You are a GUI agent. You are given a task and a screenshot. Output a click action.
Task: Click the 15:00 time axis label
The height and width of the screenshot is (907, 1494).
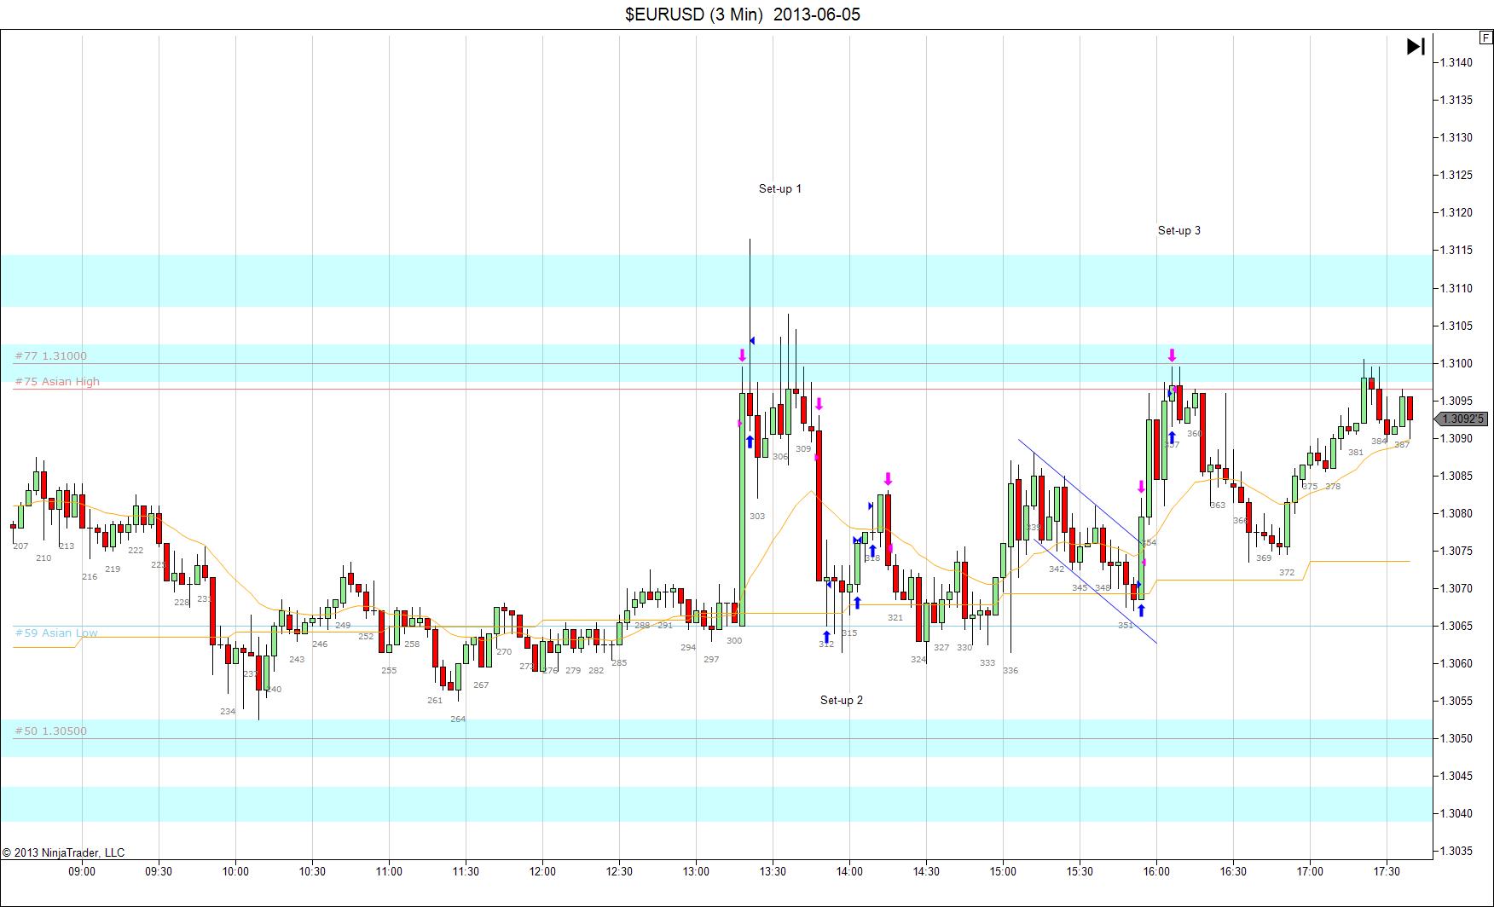[1003, 871]
